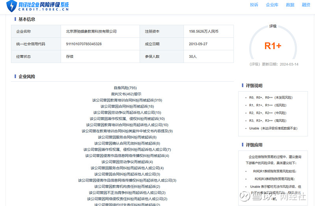Viewport: 315px width, 206px height.
Task: Click 合同纠纷而起诉他人或公司(3) line
Action: 127,174
